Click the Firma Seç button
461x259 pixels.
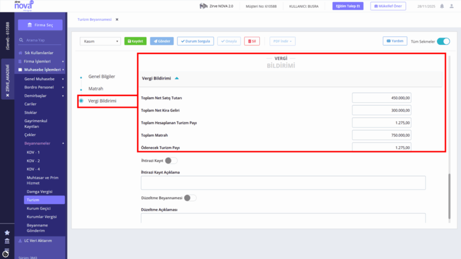(x=40, y=25)
